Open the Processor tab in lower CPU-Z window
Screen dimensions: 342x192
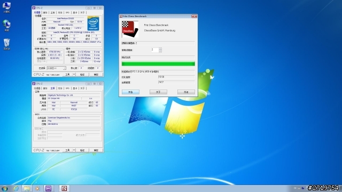point(37,89)
